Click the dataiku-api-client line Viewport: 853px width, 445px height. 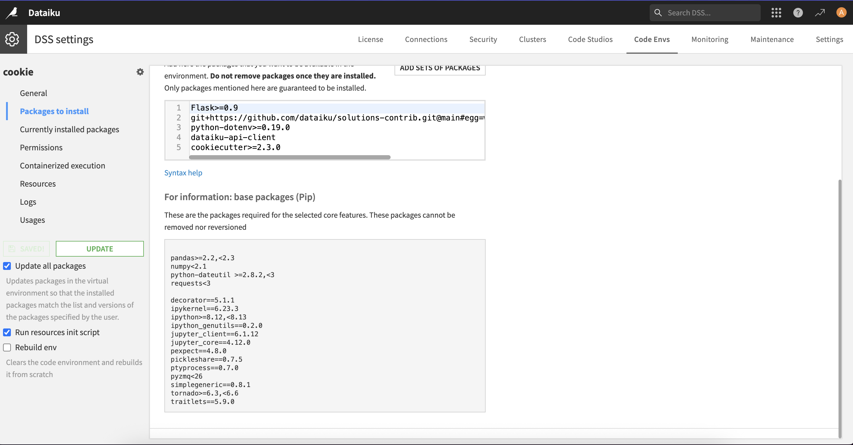(233, 137)
